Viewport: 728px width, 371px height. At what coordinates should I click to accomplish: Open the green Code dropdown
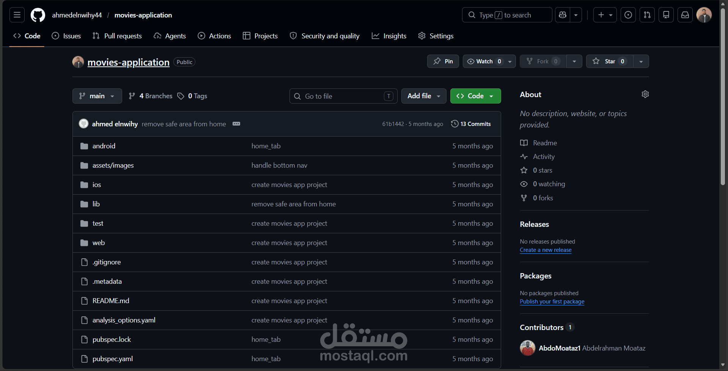(475, 96)
